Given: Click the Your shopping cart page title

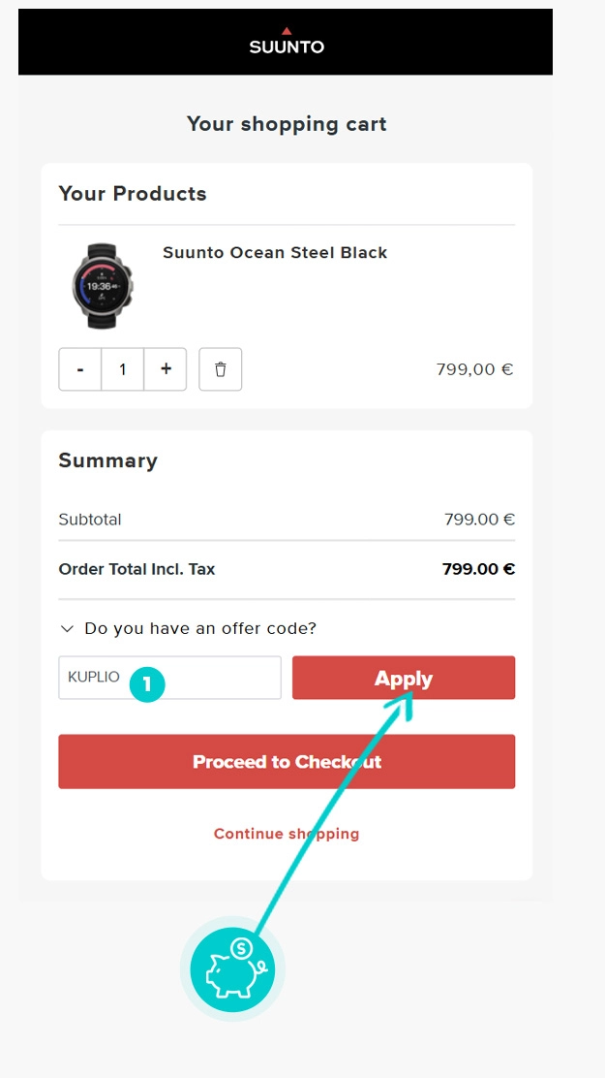Looking at the screenshot, I should point(287,124).
